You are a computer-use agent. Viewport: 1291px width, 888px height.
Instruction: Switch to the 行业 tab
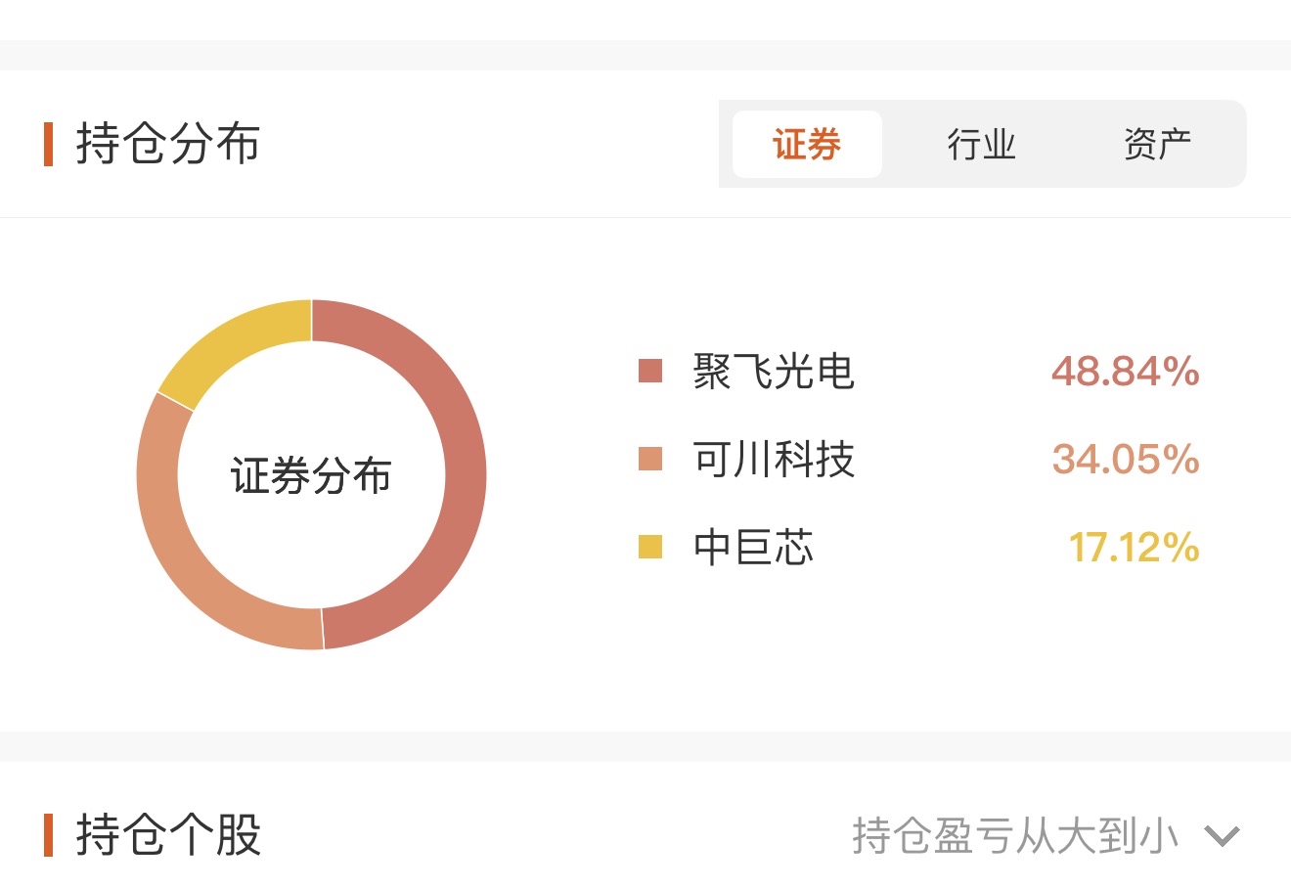click(981, 145)
